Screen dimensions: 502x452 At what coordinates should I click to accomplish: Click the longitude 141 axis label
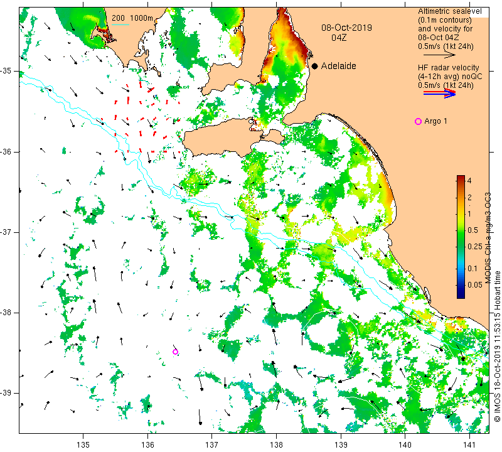(469, 445)
